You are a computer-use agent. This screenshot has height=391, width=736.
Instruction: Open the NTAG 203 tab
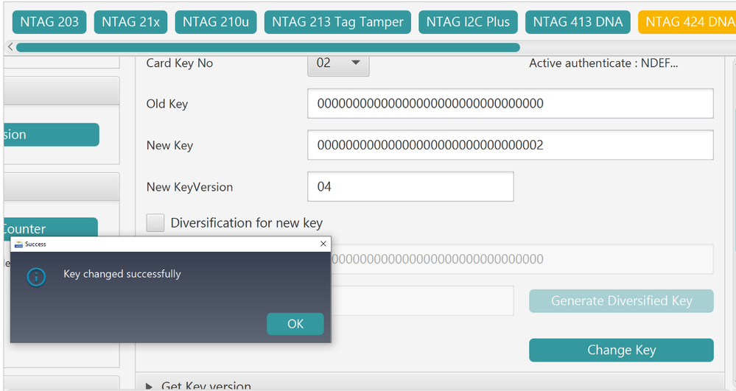tap(49, 22)
